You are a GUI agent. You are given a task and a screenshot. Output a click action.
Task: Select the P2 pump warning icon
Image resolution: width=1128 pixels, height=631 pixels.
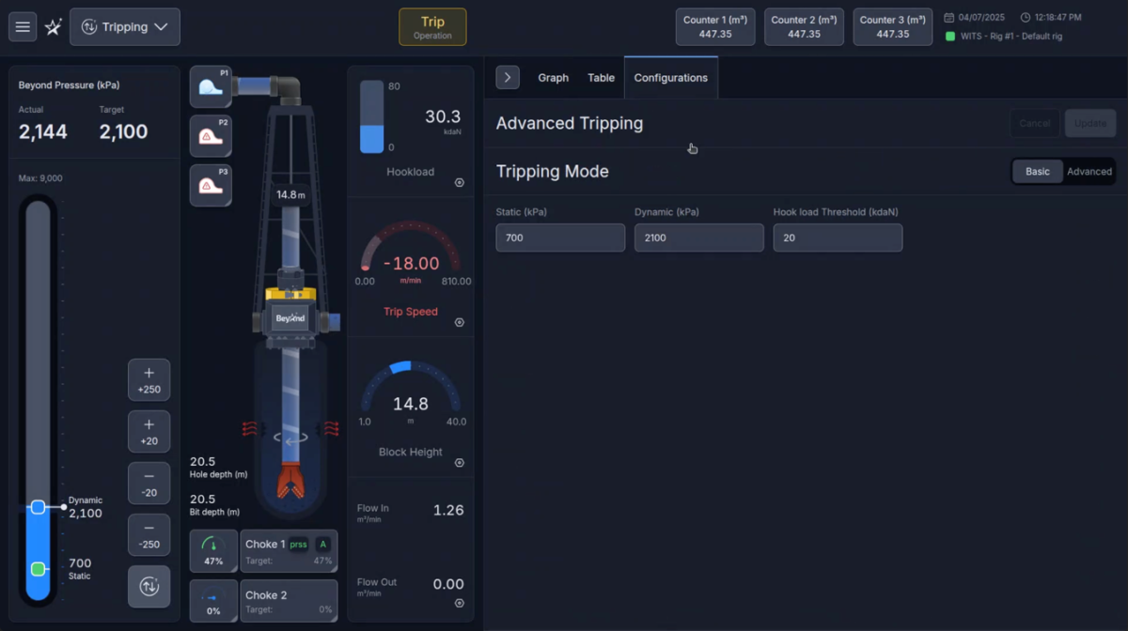point(211,136)
